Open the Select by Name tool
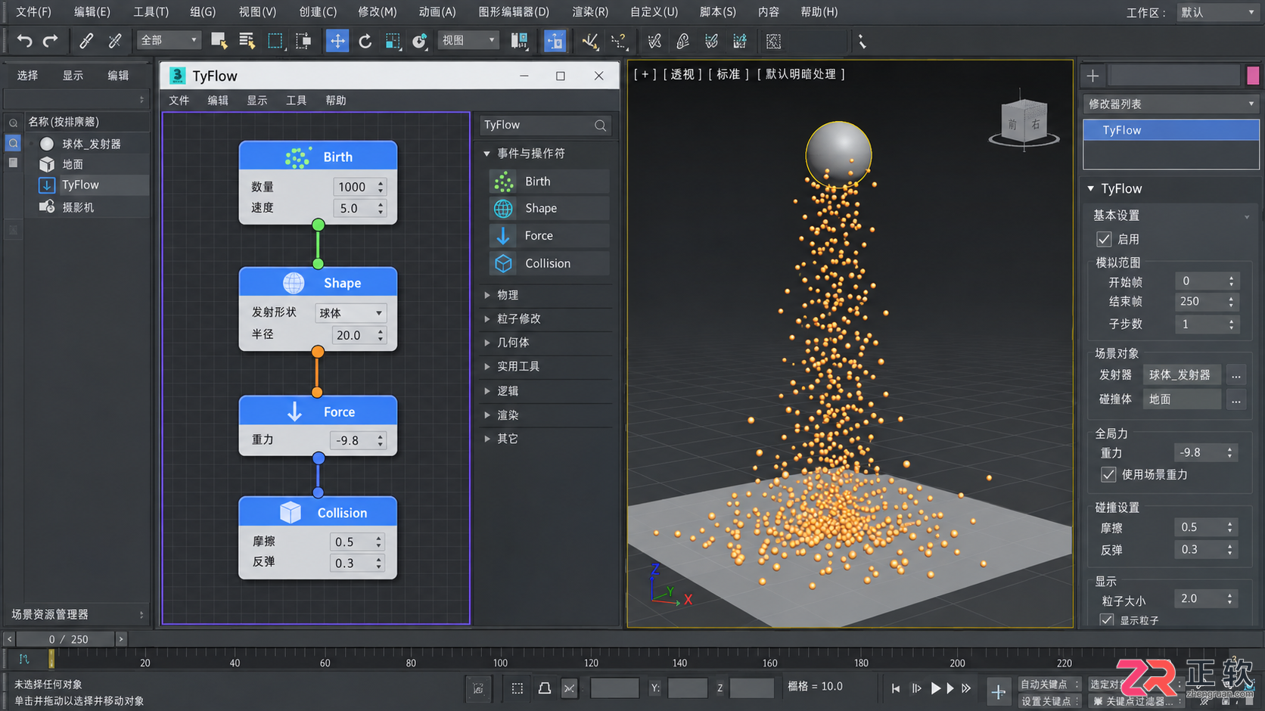 [x=247, y=41]
